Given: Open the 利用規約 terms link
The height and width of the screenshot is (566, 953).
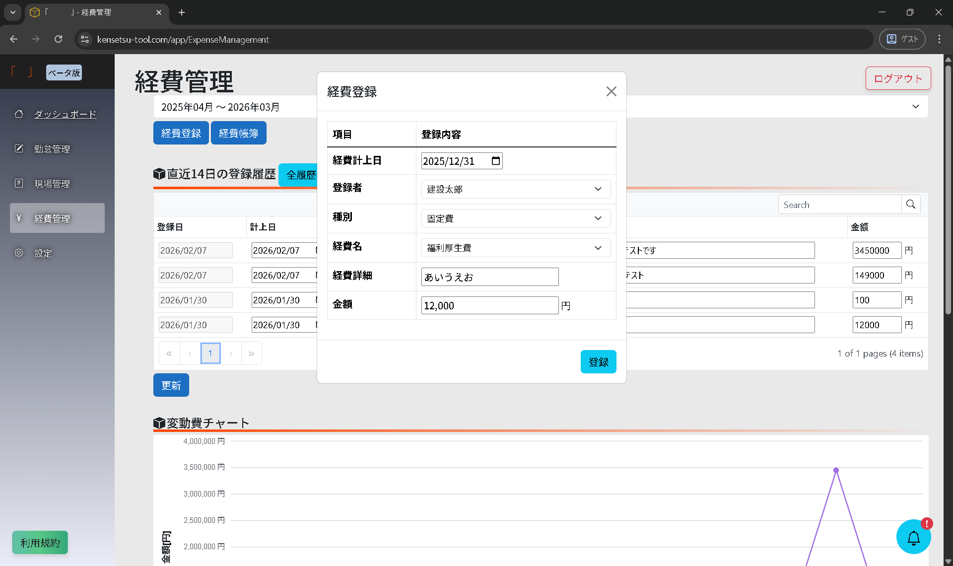Looking at the screenshot, I should coord(40,542).
